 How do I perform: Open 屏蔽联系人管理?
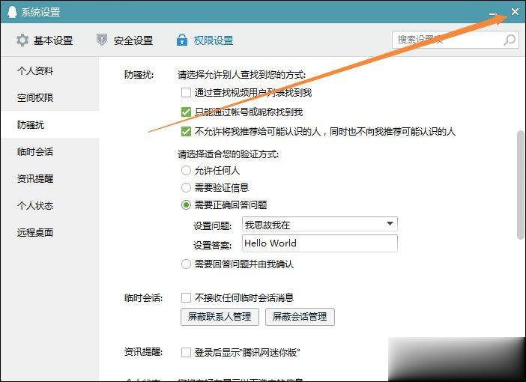click(x=220, y=317)
